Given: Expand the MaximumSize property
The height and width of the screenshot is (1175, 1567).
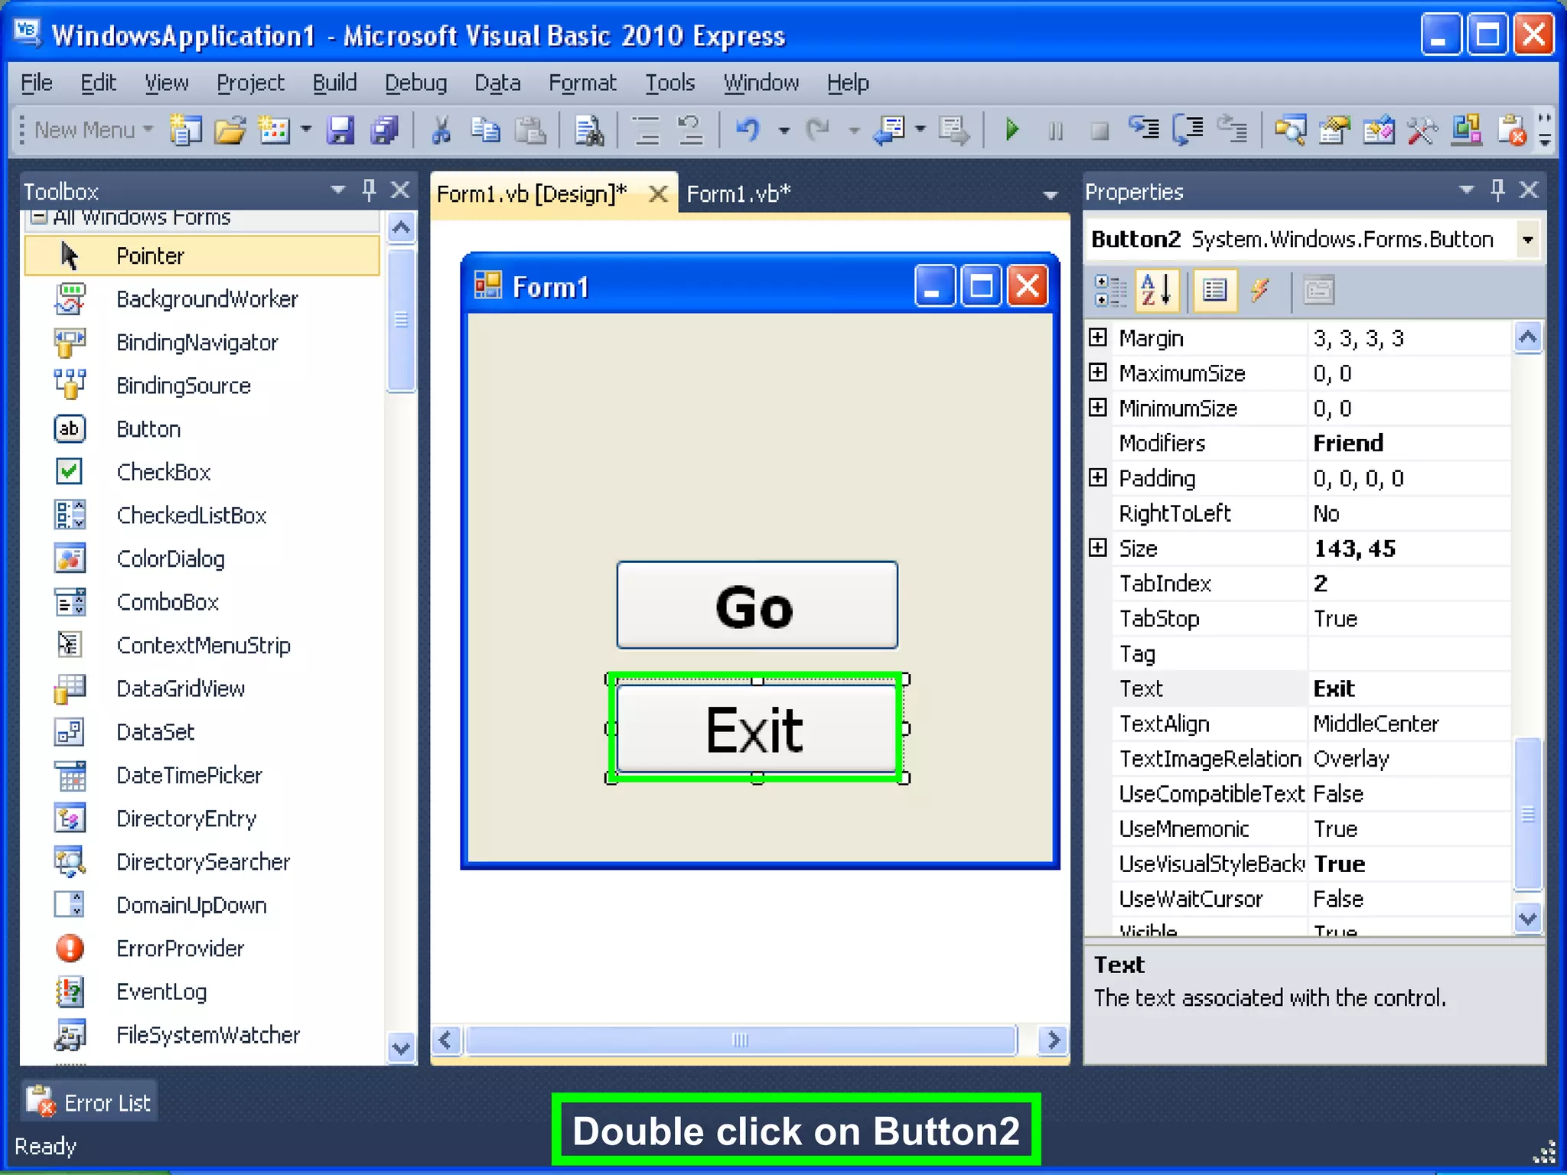Looking at the screenshot, I should tap(1098, 373).
